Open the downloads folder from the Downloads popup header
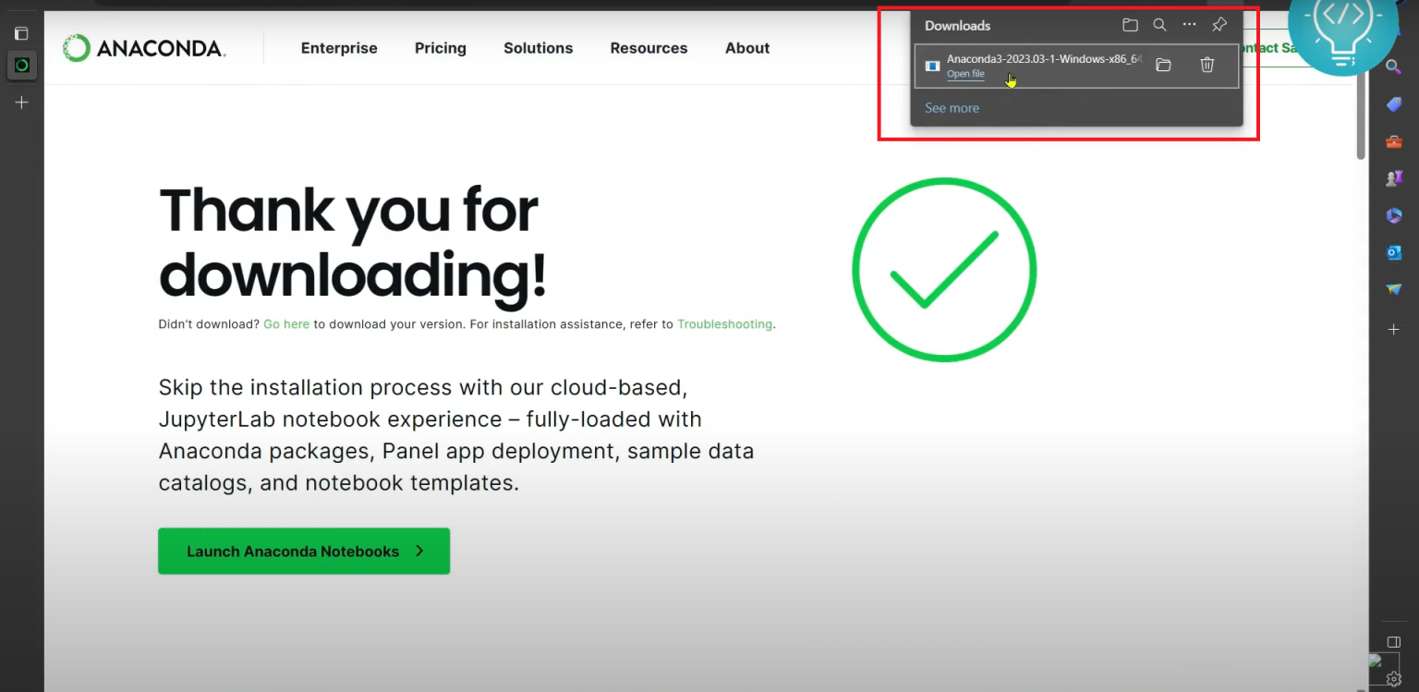 tap(1129, 25)
